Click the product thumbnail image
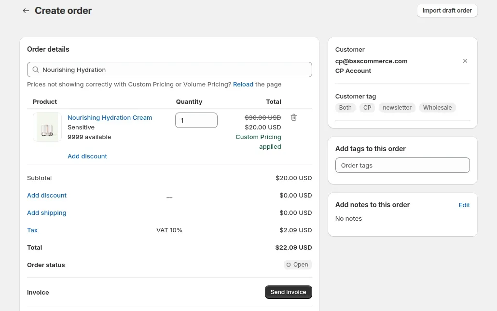The image size is (497, 311). [47, 127]
